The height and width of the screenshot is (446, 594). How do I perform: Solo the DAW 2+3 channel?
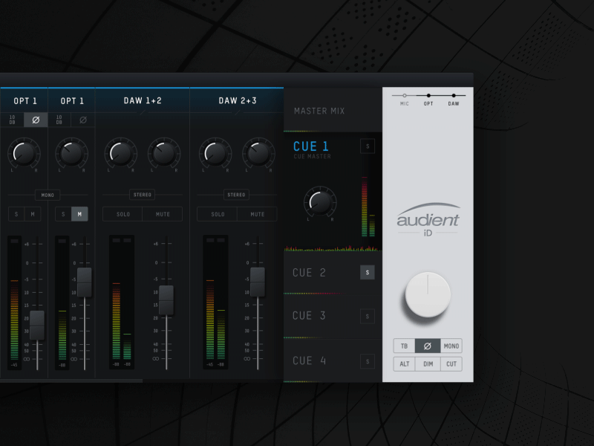(218, 214)
